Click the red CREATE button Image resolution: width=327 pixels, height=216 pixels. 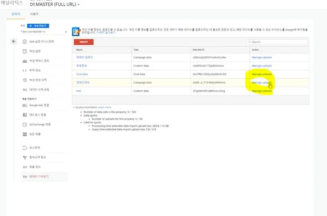pos(84,42)
